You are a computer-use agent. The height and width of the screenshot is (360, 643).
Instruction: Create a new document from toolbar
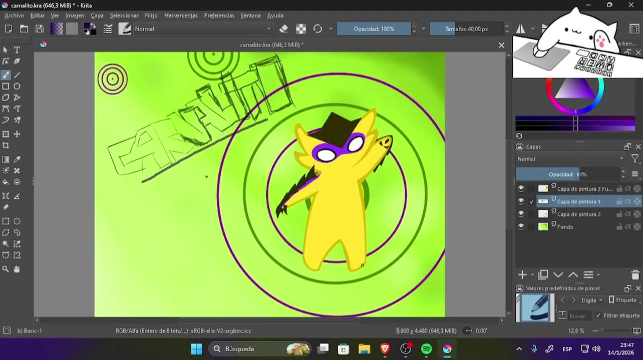(9, 29)
